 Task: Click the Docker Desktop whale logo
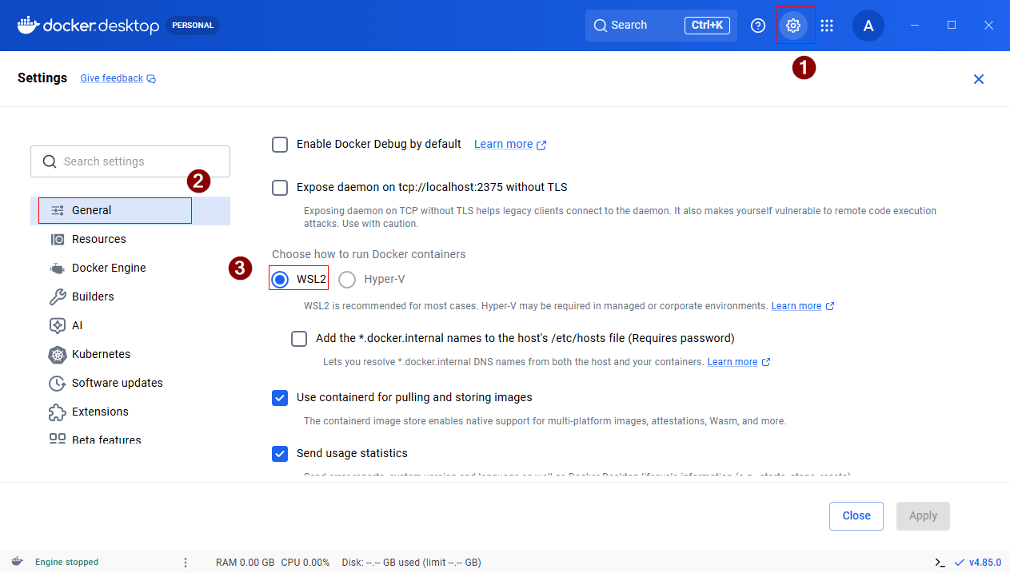28,26
